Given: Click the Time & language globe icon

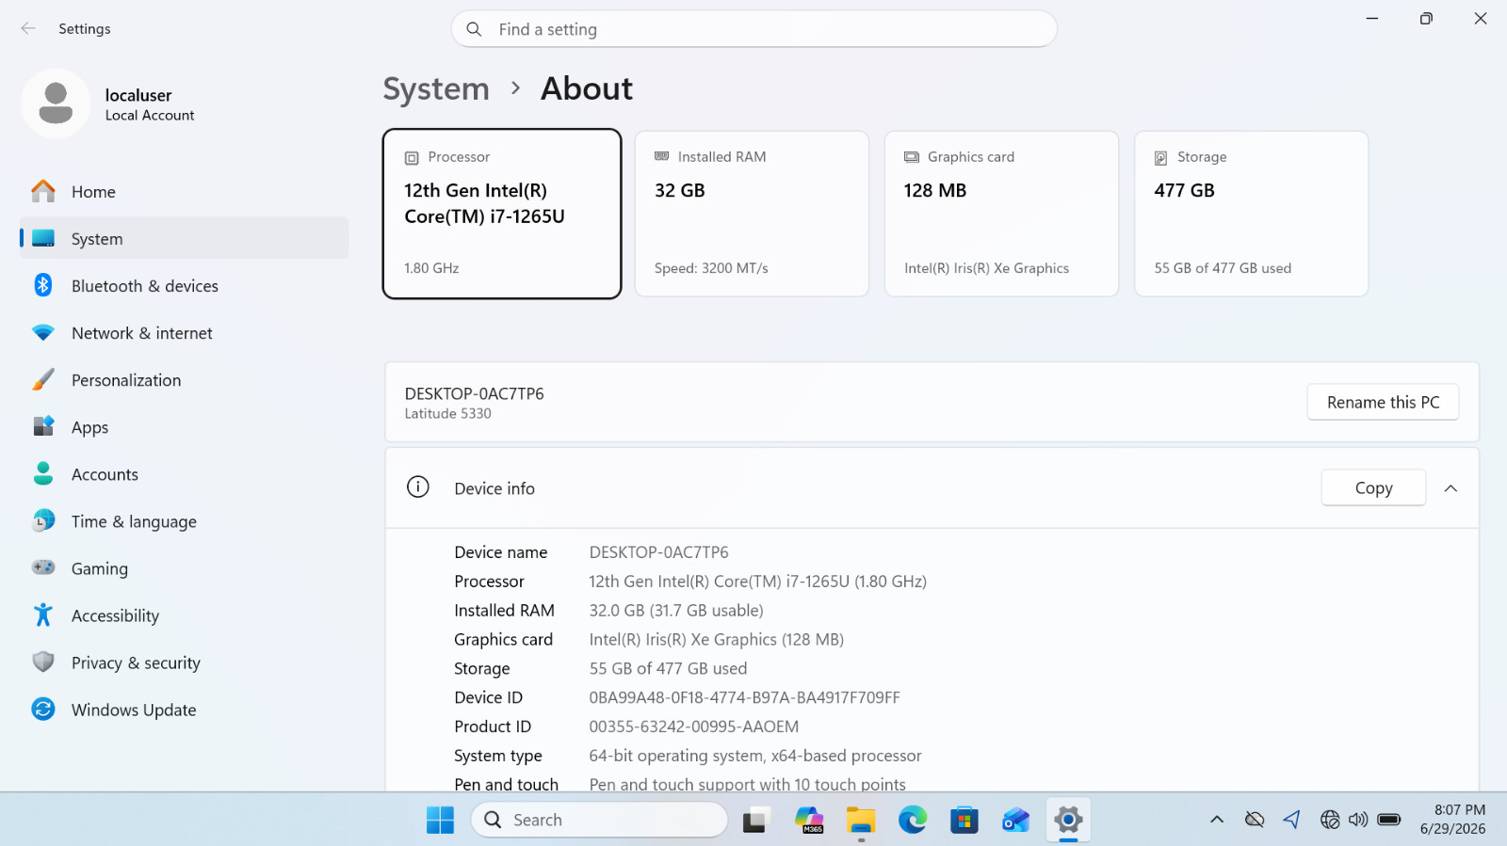Looking at the screenshot, I should [43, 520].
